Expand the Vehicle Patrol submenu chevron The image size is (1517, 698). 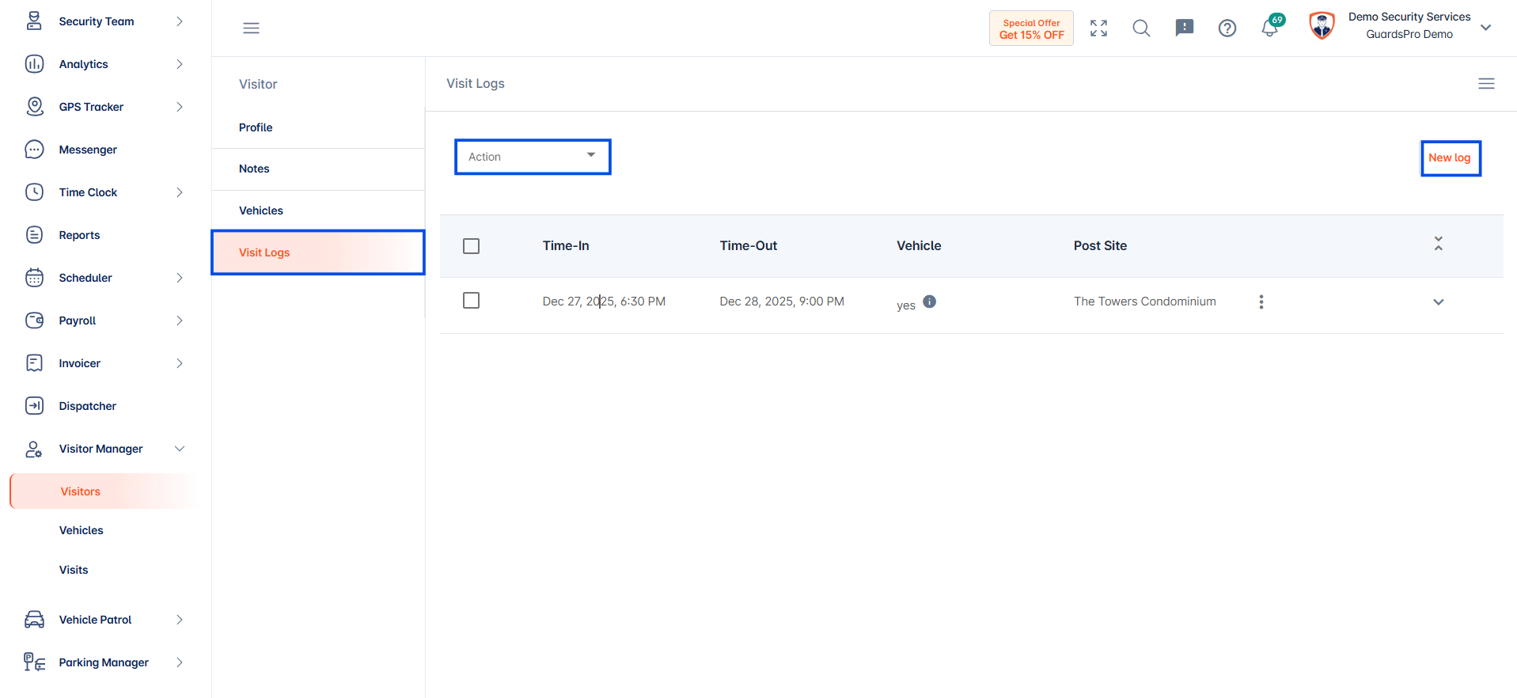[x=180, y=620]
